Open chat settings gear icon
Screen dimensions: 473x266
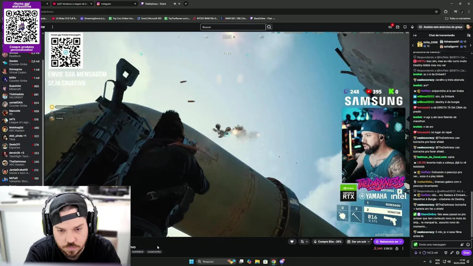click(x=457, y=253)
